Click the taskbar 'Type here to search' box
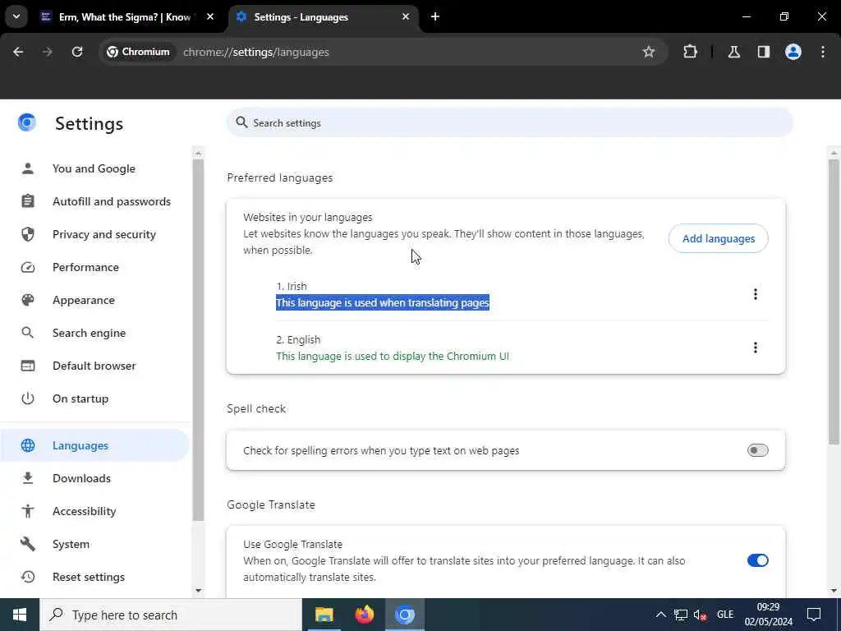This screenshot has width=841, height=631. (x=171, y=615)
